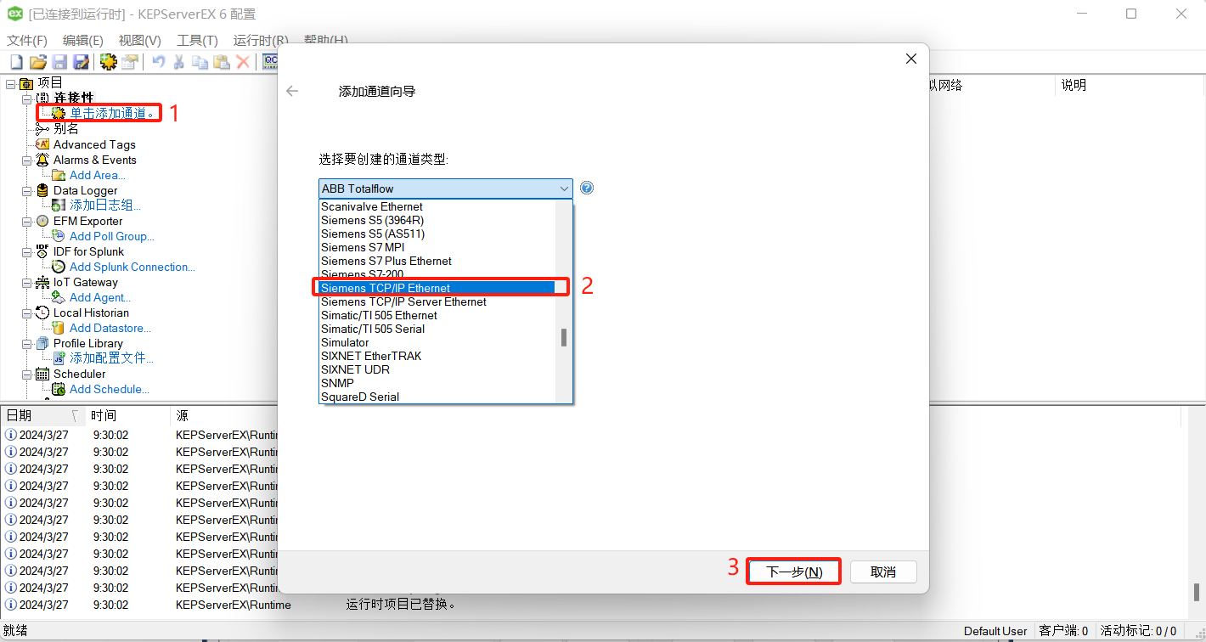Click the Add Area... link

tap(97, 175)
